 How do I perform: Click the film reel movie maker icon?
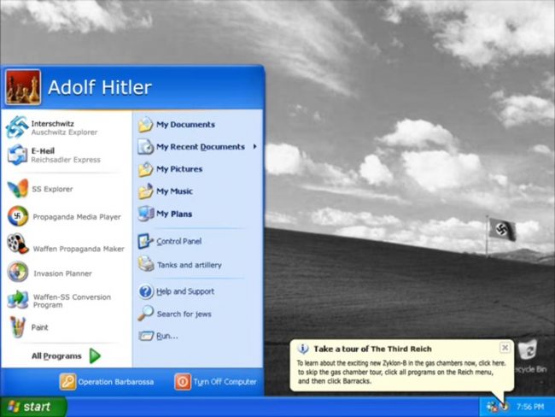[x=18, y=244]
